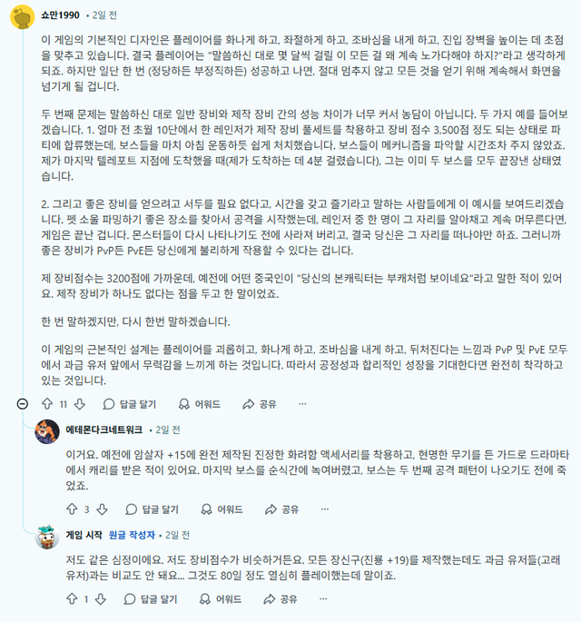Collapse the 쇼만1990 comment thread
The width and height of the screenshot is (581, 622).
point(23,403)
